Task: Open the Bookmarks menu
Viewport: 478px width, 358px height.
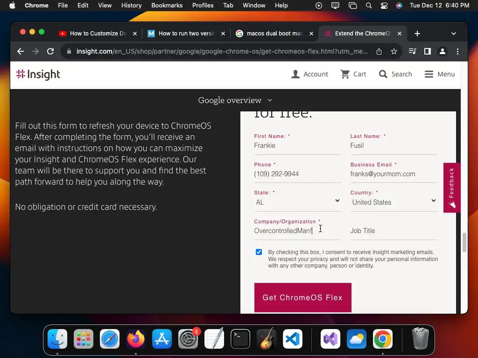Action: click(x=167, y=6)
